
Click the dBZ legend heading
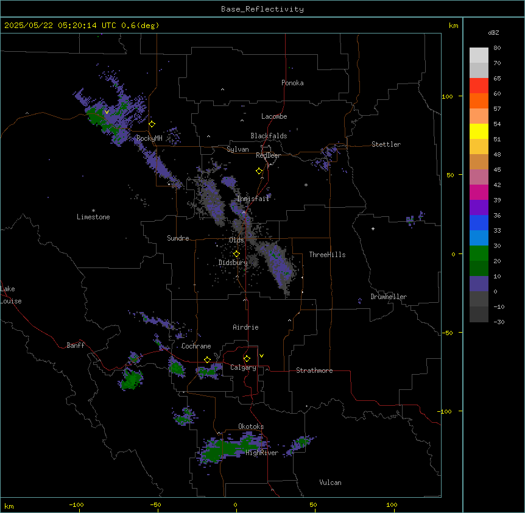coord(493,32)
